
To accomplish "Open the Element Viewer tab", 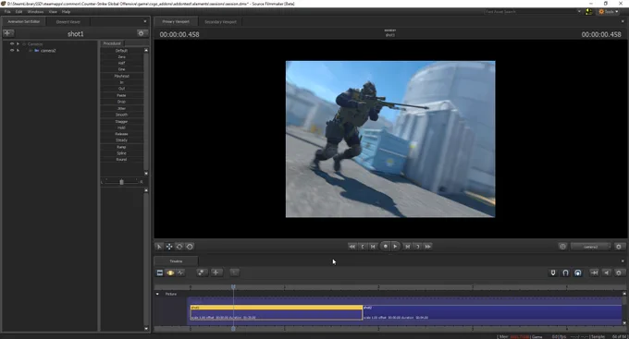I will click(68, 21).
